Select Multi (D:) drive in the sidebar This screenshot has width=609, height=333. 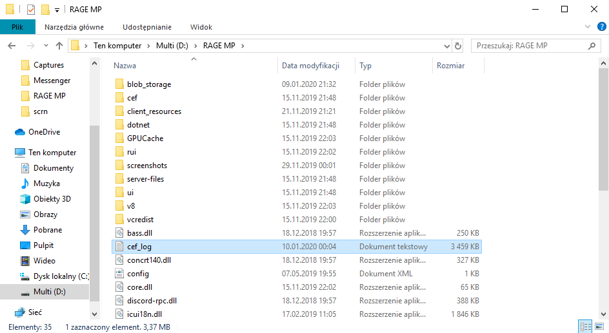pyautogui.click(x=45, y=292)
